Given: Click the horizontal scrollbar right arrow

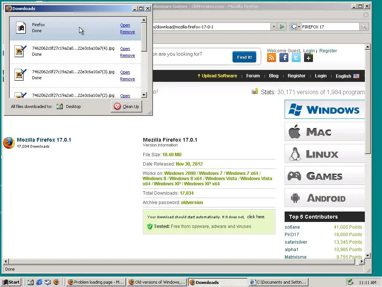Looking at the screenshot, I should click(362, 261).
